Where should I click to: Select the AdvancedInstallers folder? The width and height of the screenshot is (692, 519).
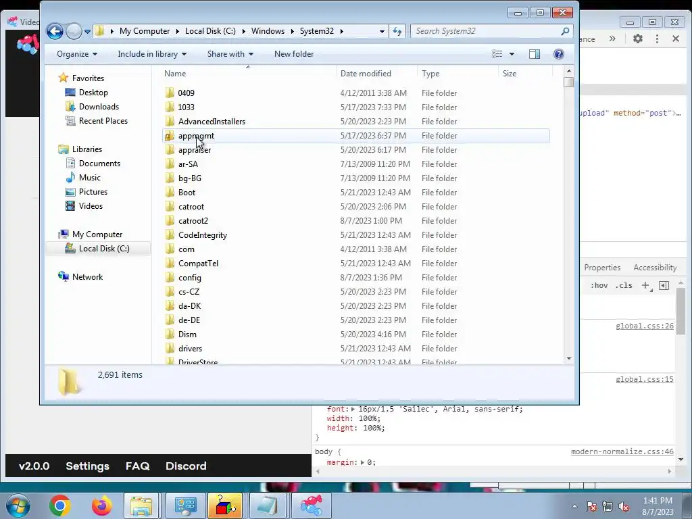coord(212,122)
